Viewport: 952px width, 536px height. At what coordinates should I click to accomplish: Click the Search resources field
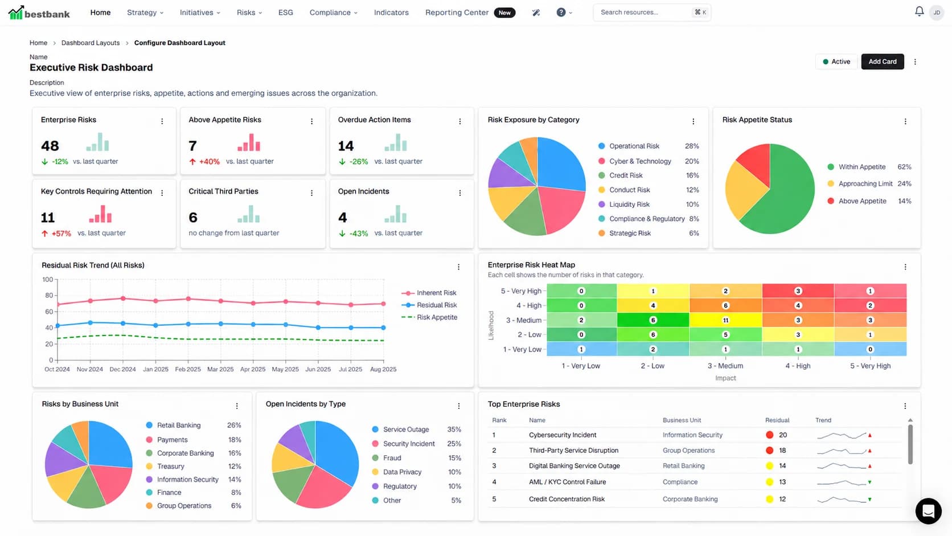(x=652, y=13)
